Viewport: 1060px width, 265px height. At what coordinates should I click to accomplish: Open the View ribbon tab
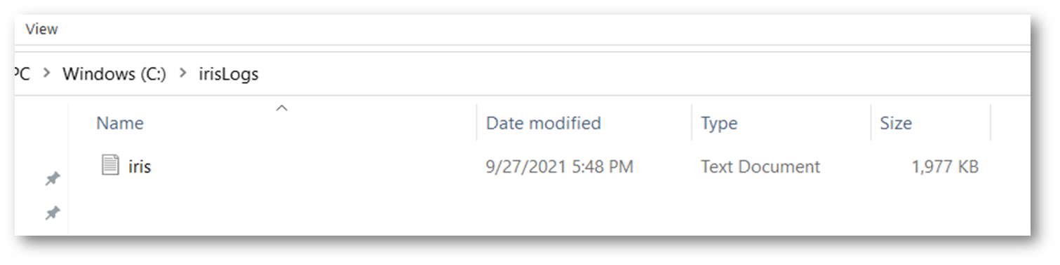41,29
